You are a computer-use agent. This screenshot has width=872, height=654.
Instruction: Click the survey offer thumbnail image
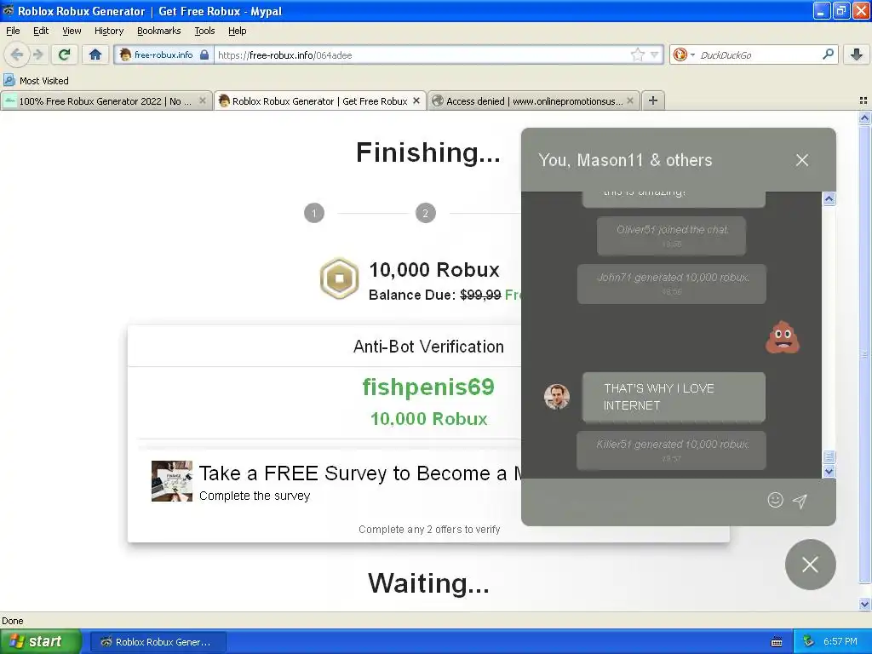click(x=172, y=481)
